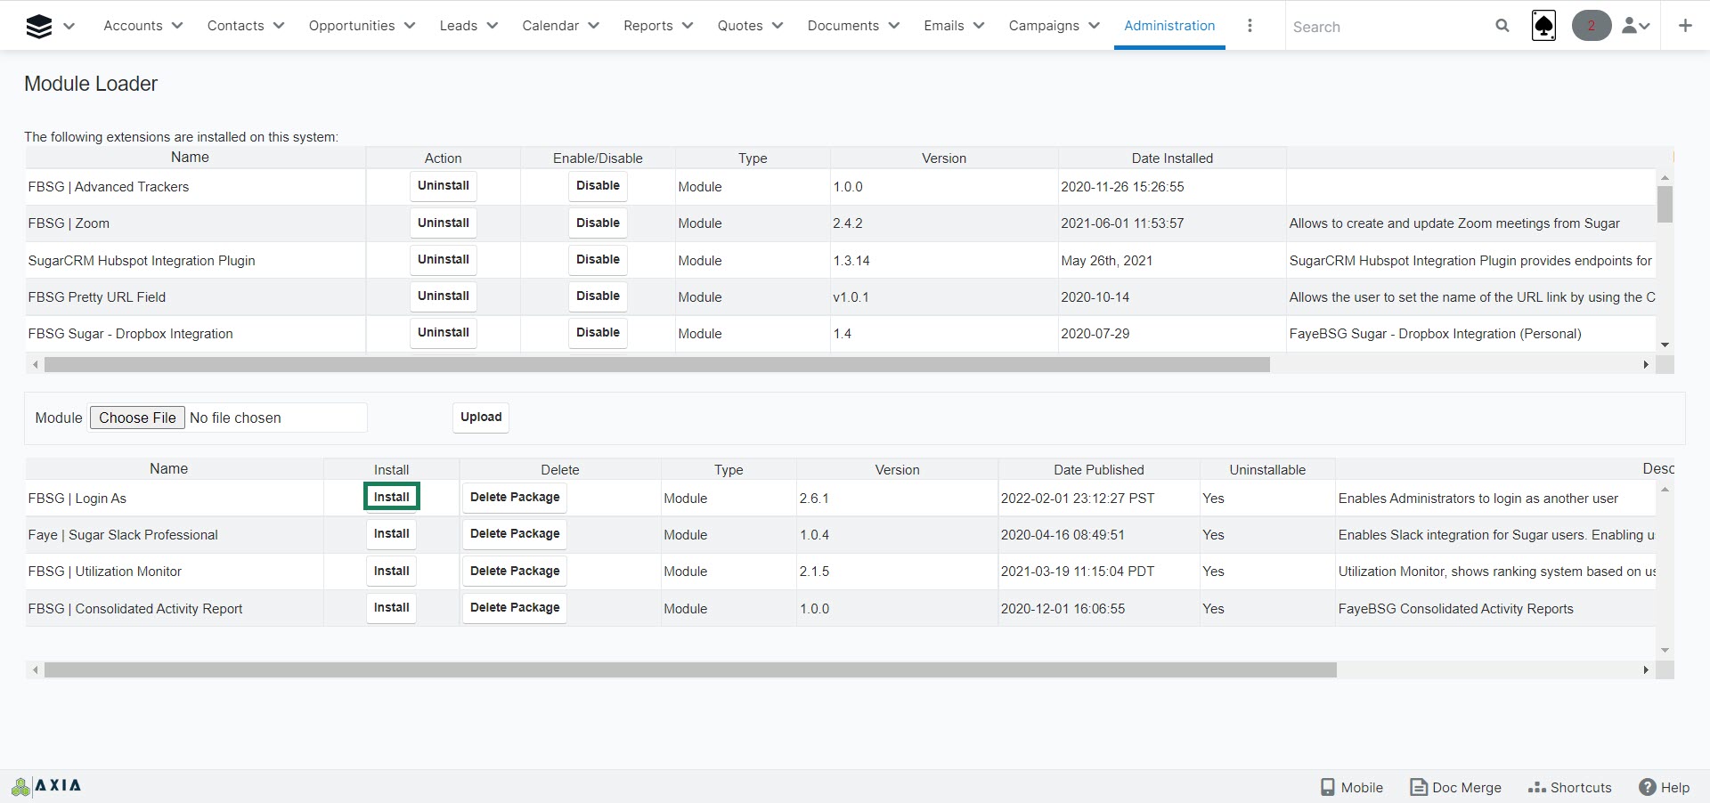
Task: Open the three-dot more modules menu
Action: 1250,26
